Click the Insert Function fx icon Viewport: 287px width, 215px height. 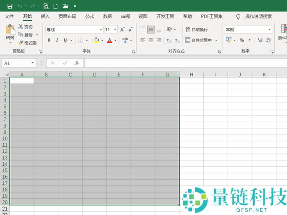coord(77,63)
